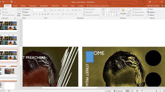Decrease font size with smaller A icon
165x92 pixels.
tap(56, 10)
